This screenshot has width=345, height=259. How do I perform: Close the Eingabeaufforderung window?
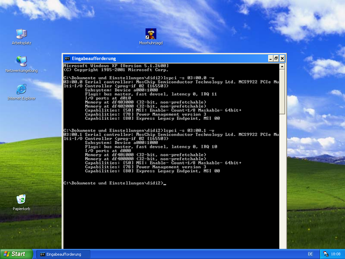(282, 58)
